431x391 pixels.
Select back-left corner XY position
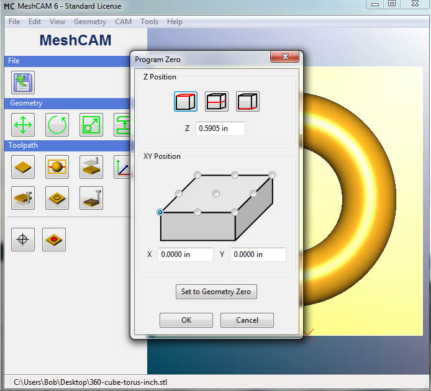197,175
